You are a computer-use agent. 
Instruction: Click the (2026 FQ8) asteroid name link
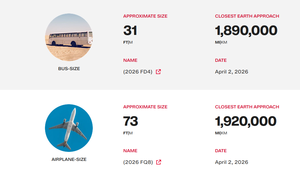pyautogui.click(x=138, y=162)
